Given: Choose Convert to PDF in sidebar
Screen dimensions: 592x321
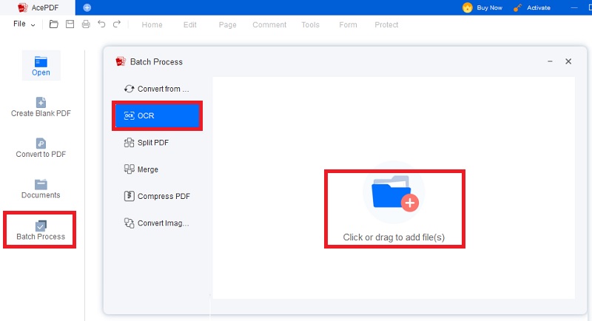Looking at the screenshot, I should click(41, 148).
